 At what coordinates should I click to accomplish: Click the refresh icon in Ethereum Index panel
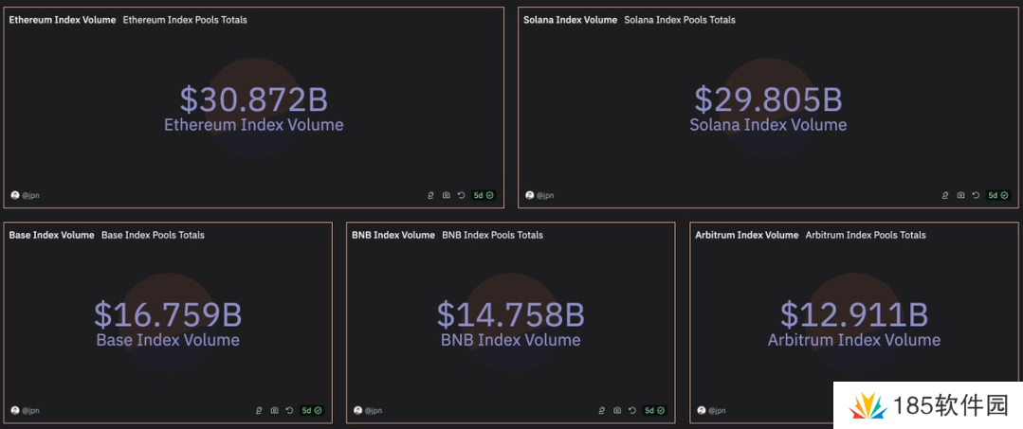461,195
